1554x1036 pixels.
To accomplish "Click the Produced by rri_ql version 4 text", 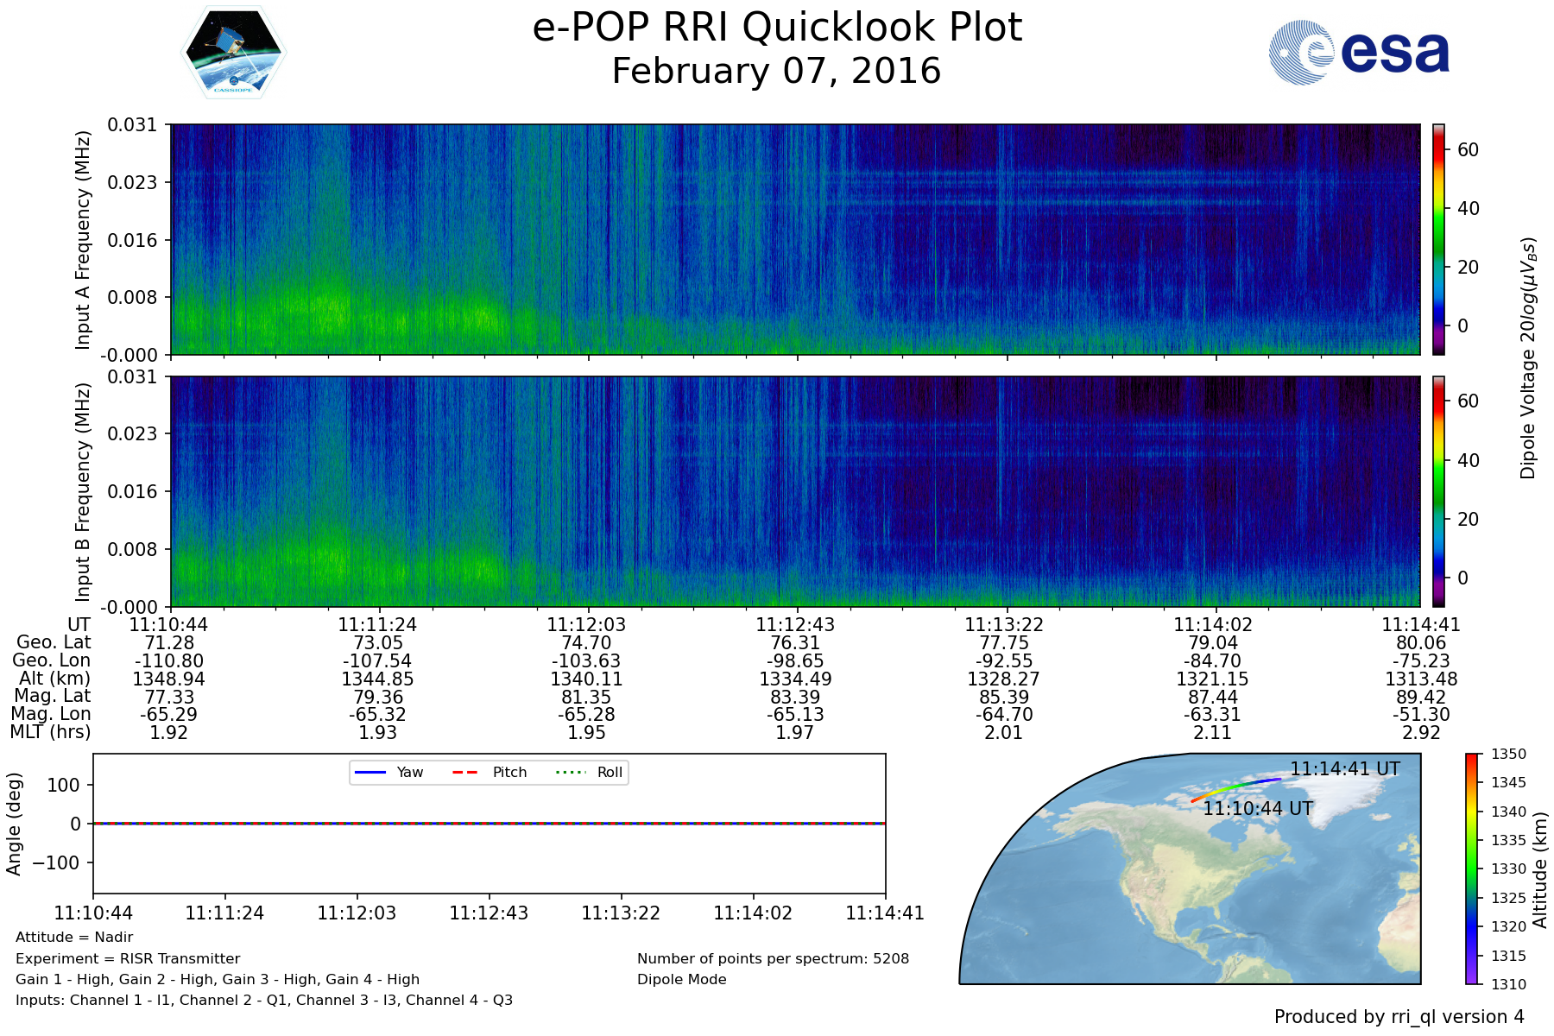I will pos(1399,1017).
